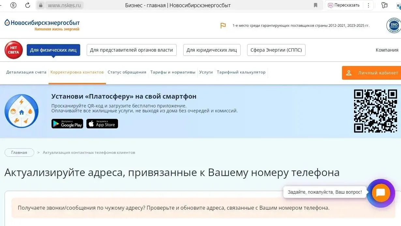Click the Актуализируйте адреса page heading
Image resolution: width=401 pixels, height=226 pixels.
coord(172,172)
